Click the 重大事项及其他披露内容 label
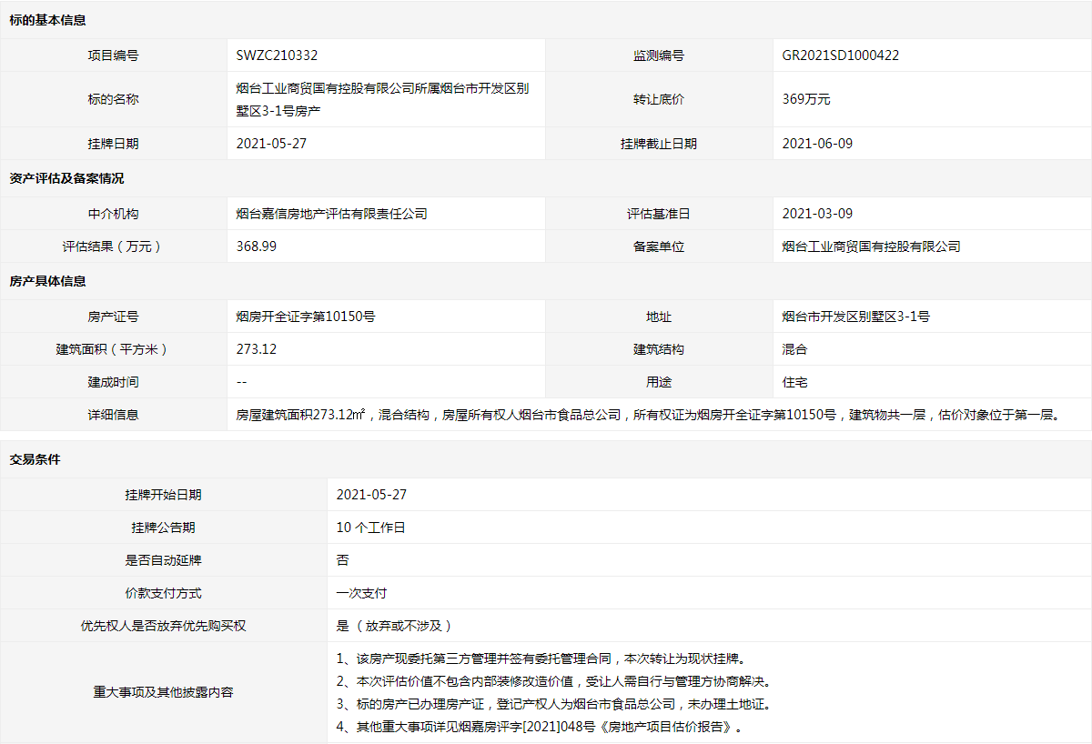The height and width of the screenshot is (744, 1092). click(164, 692)
